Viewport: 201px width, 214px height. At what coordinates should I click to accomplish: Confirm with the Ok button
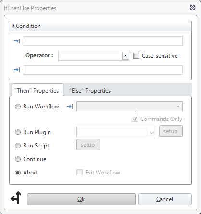coord(81,199)
